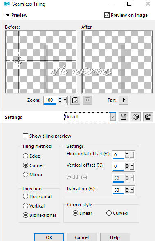Select the Horizontal direction option

pos(25,196)
